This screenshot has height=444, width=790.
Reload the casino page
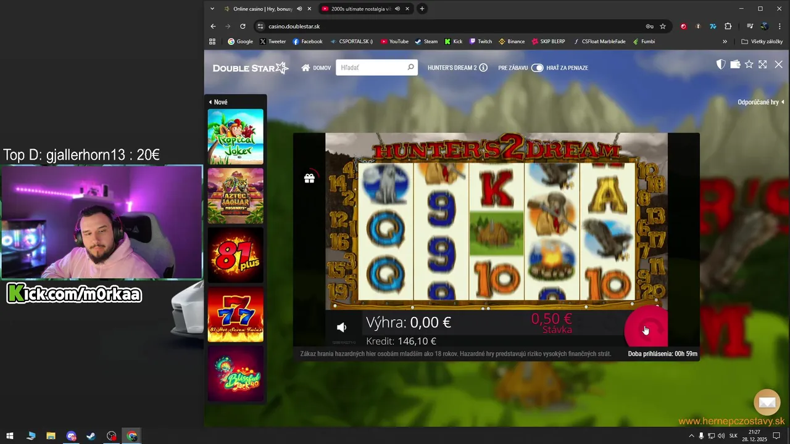pyautogui.click(x=243, y=27)
